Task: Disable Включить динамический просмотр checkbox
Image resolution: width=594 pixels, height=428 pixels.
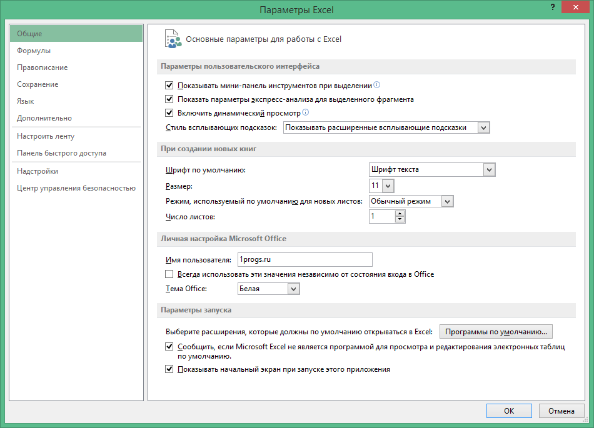Action: point(169,112)
